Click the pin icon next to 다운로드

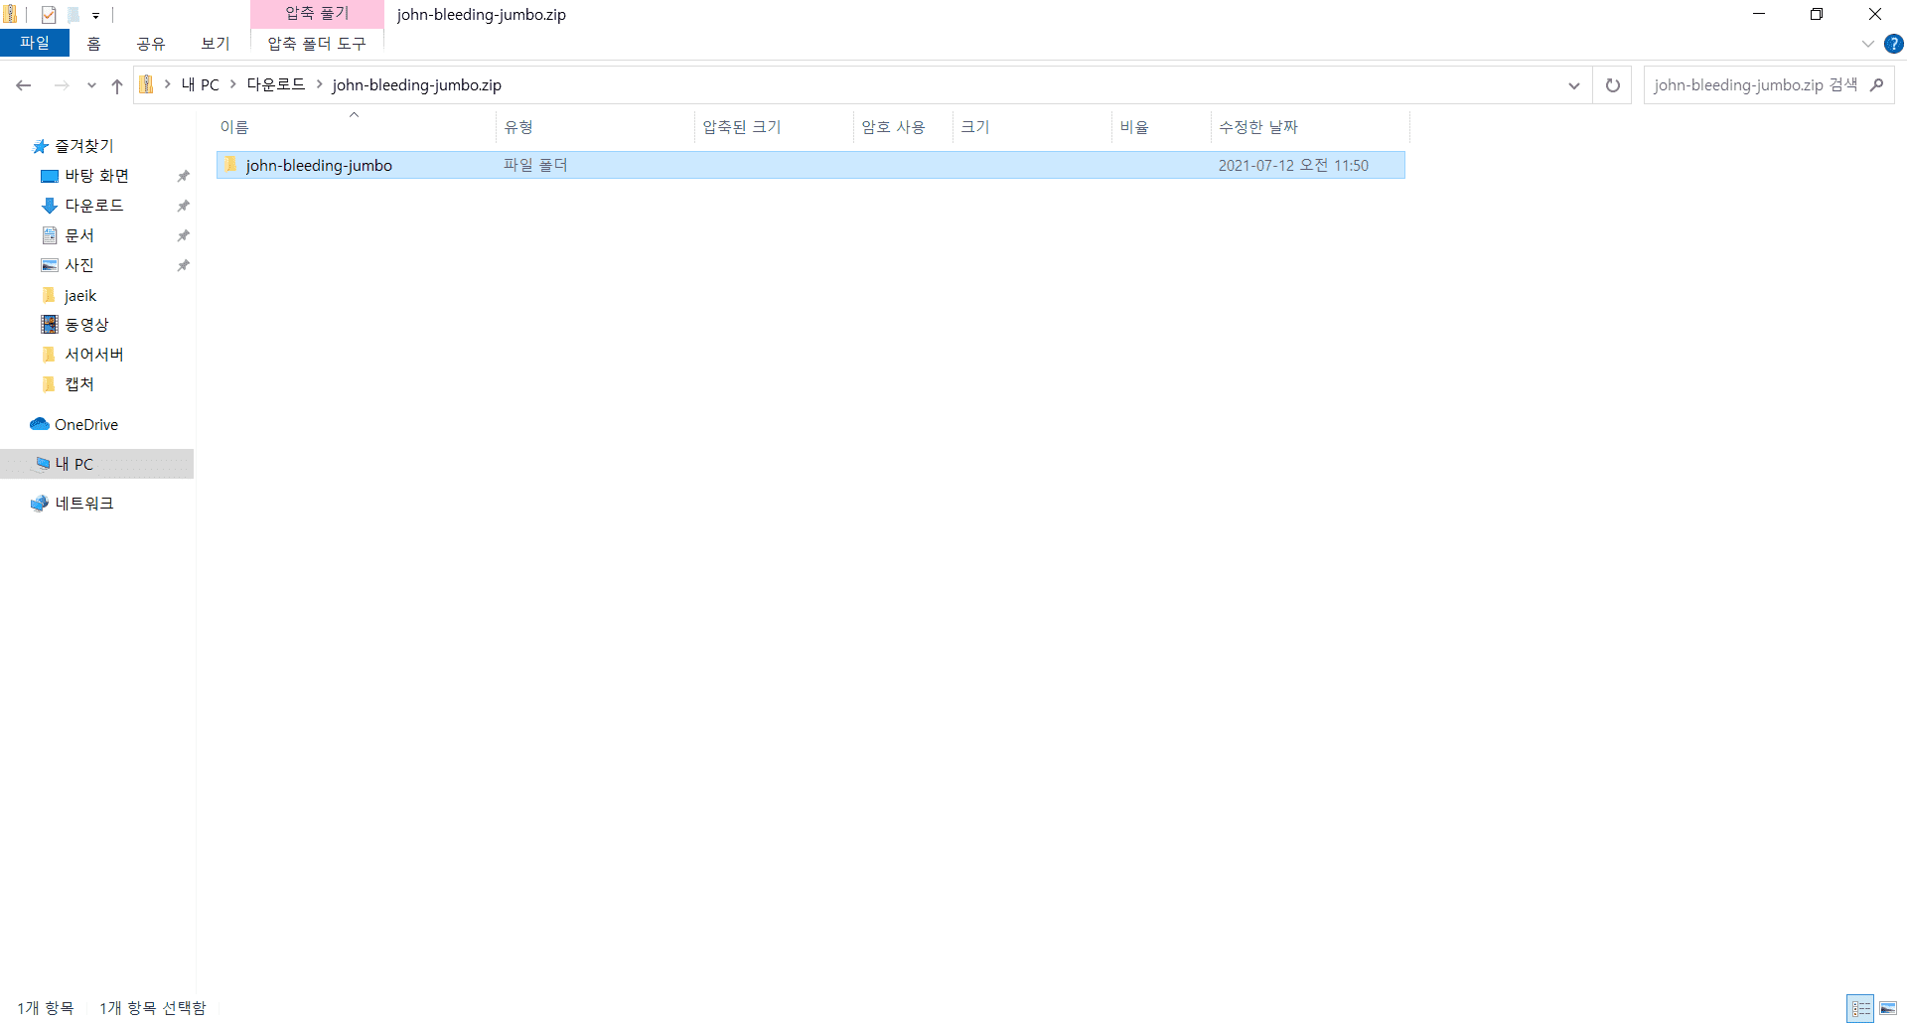coord(183,206)
